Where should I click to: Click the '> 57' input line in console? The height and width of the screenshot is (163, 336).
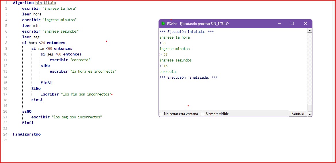coord(163,55)
